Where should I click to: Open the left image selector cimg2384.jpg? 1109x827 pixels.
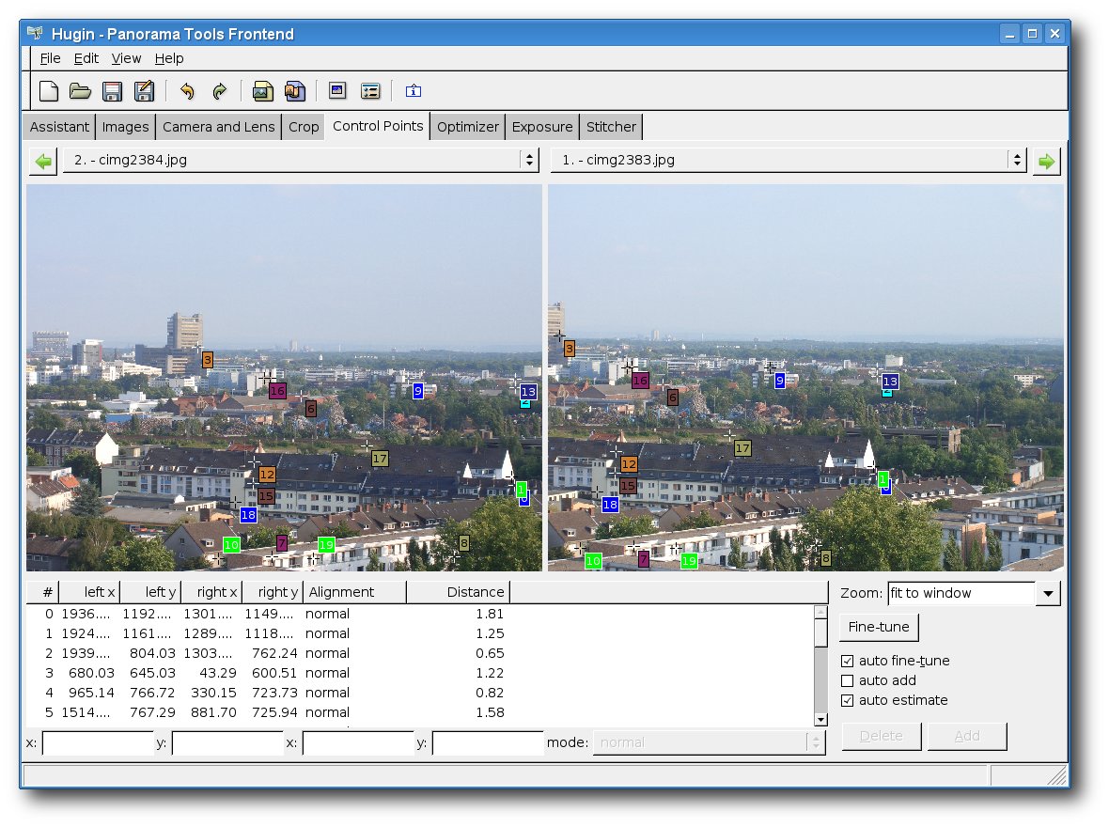tap(302, 160)
